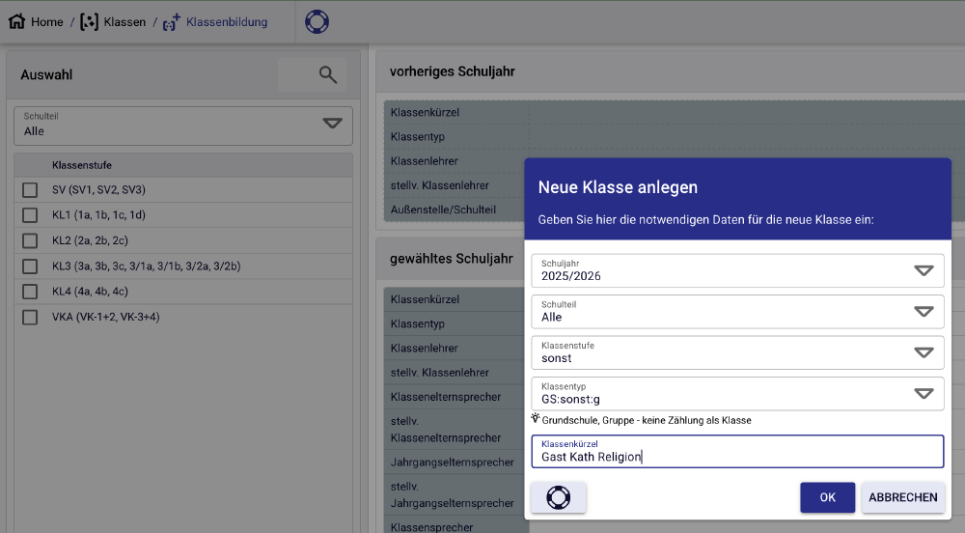
Task: Confirm new class with OK button
Action: click(827, 497)
